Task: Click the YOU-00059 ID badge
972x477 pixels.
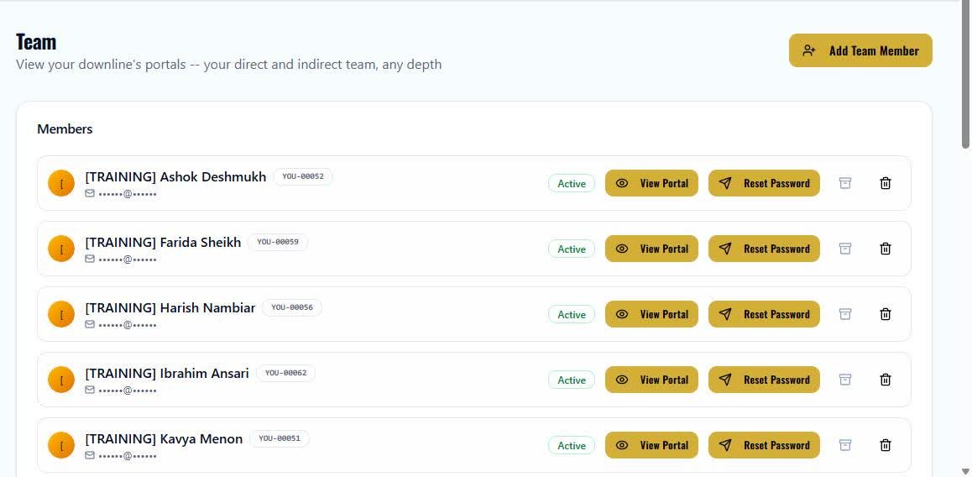Action: 278,242
